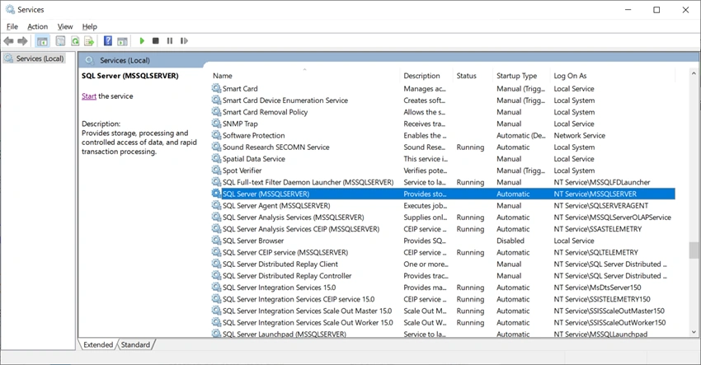Click the vertical scrollbar down arrow
701x365 pixels.
694,332
